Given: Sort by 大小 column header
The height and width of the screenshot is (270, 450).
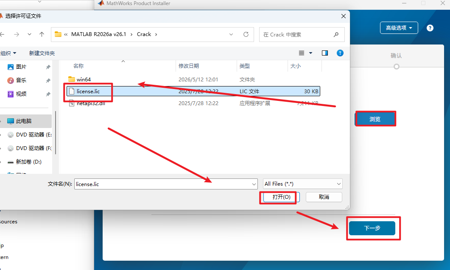Looking at the screenshot, I should pos(295,66).
